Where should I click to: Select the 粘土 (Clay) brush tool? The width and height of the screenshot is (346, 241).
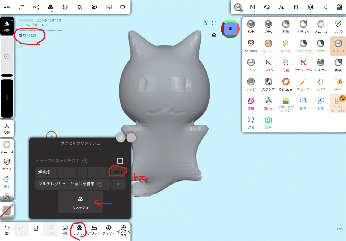click(x=251, y=27)
